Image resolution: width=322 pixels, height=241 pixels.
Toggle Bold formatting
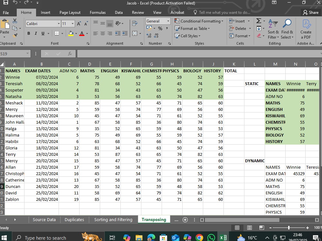(29, 33)
